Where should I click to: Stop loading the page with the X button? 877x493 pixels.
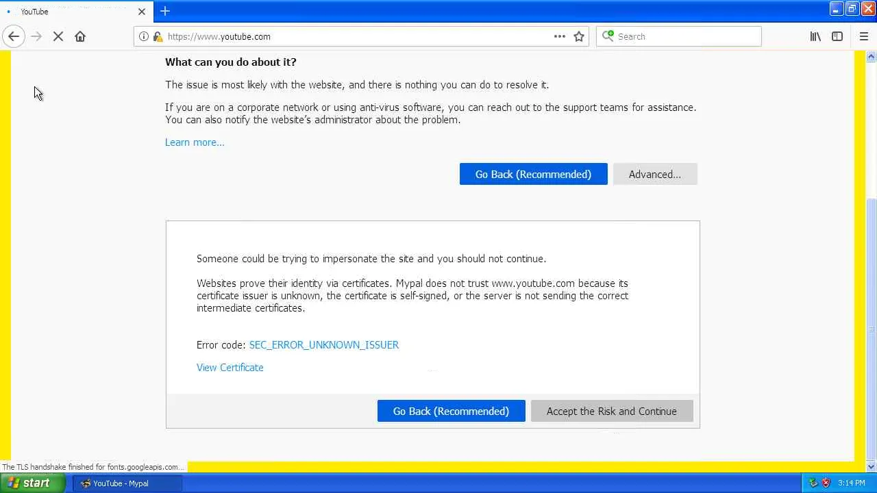[x=58, y=36]
